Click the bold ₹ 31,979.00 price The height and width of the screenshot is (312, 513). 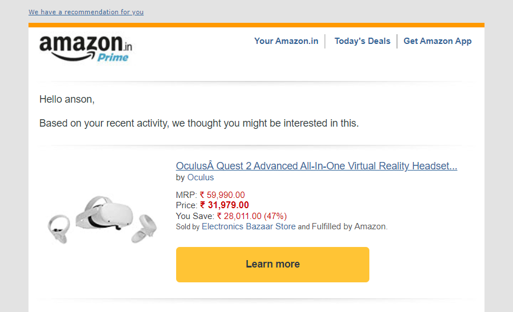click(x=224, y=205)
